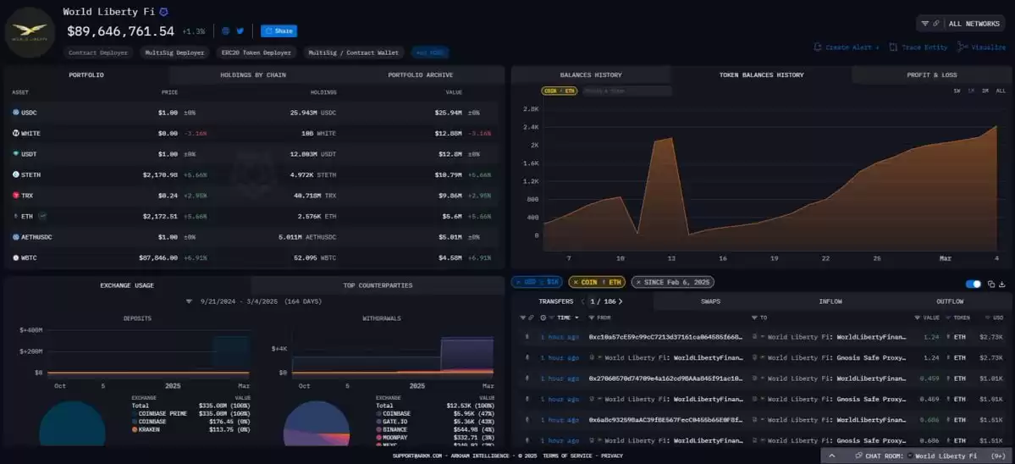Open the Visualize link
The height and width of the screenshot is (464, 1015).
tap(982, 47)
